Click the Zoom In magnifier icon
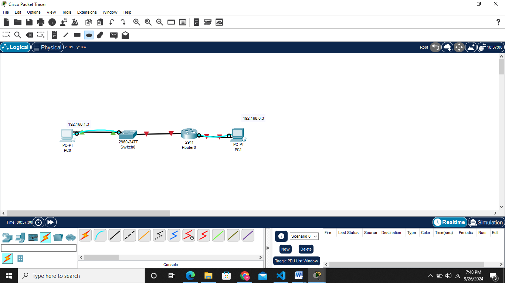 coord(137,22)
